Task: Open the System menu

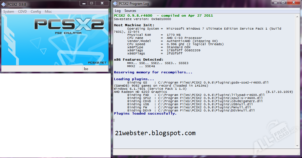Action: point(9,12)
